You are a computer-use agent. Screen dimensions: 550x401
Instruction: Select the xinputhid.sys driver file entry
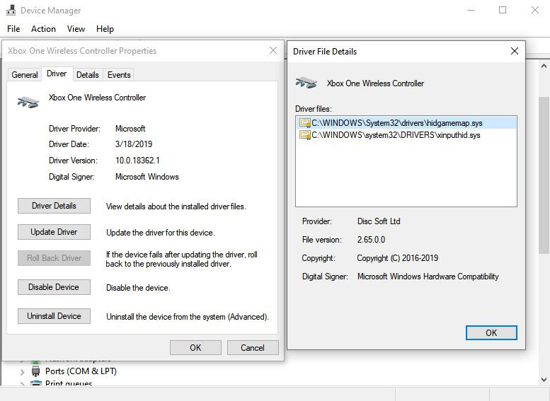point(396,135)
